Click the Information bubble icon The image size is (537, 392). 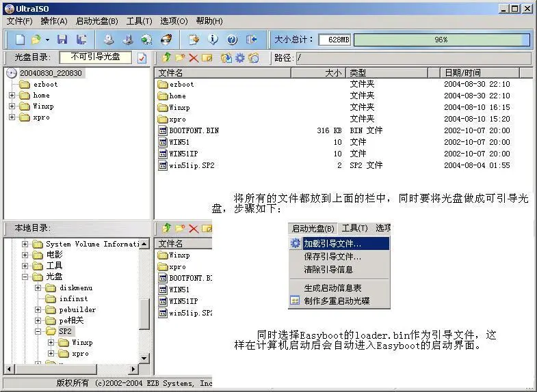click(213, 40)
